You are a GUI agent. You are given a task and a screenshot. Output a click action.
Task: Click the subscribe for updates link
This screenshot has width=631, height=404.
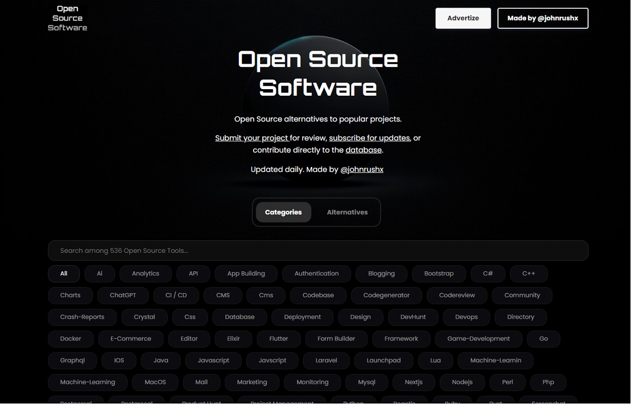tap(369, 138)
